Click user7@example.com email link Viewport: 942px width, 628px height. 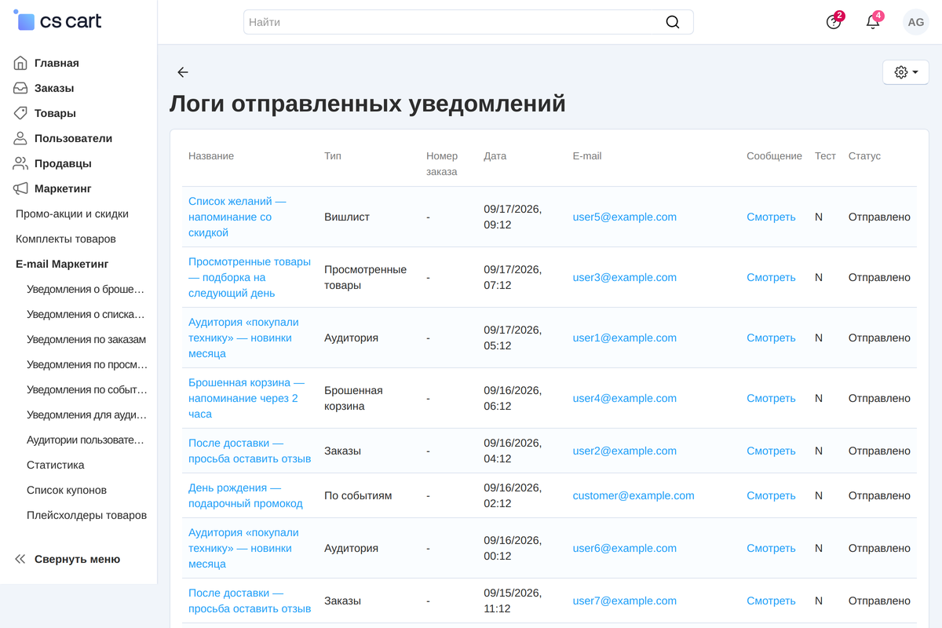[x=625, y=601]
